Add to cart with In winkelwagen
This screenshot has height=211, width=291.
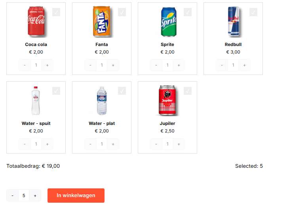76,196
